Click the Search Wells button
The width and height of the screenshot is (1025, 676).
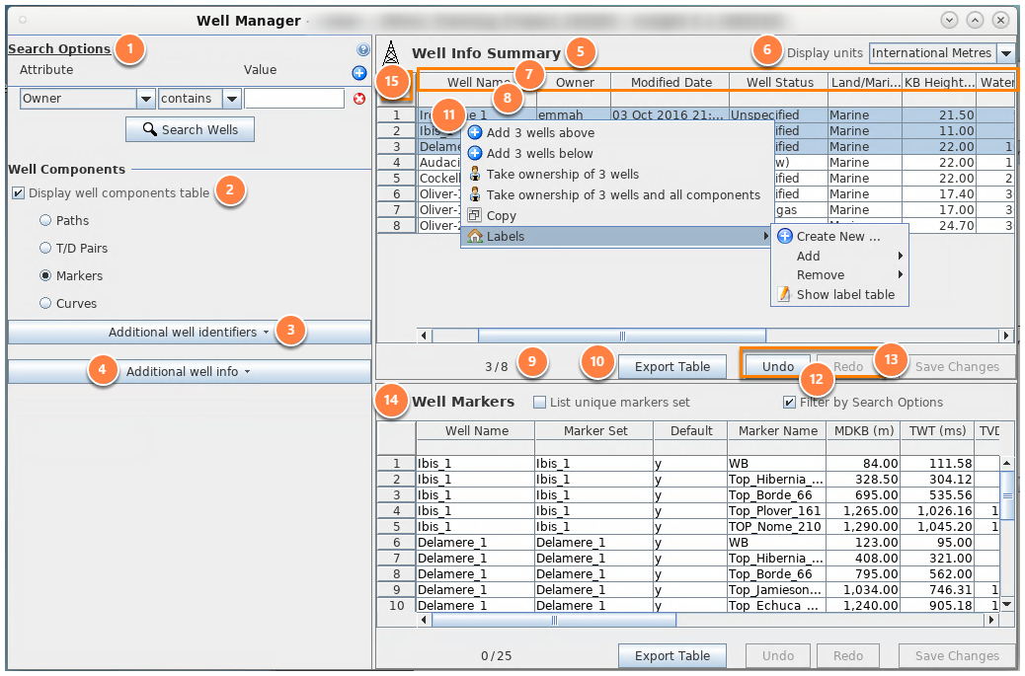pos(190,129)
